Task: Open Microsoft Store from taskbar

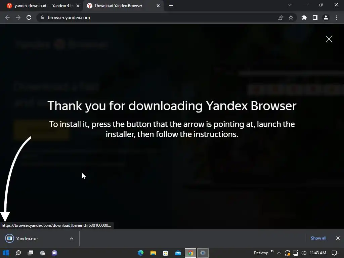Action: click(x=165, y=253)
